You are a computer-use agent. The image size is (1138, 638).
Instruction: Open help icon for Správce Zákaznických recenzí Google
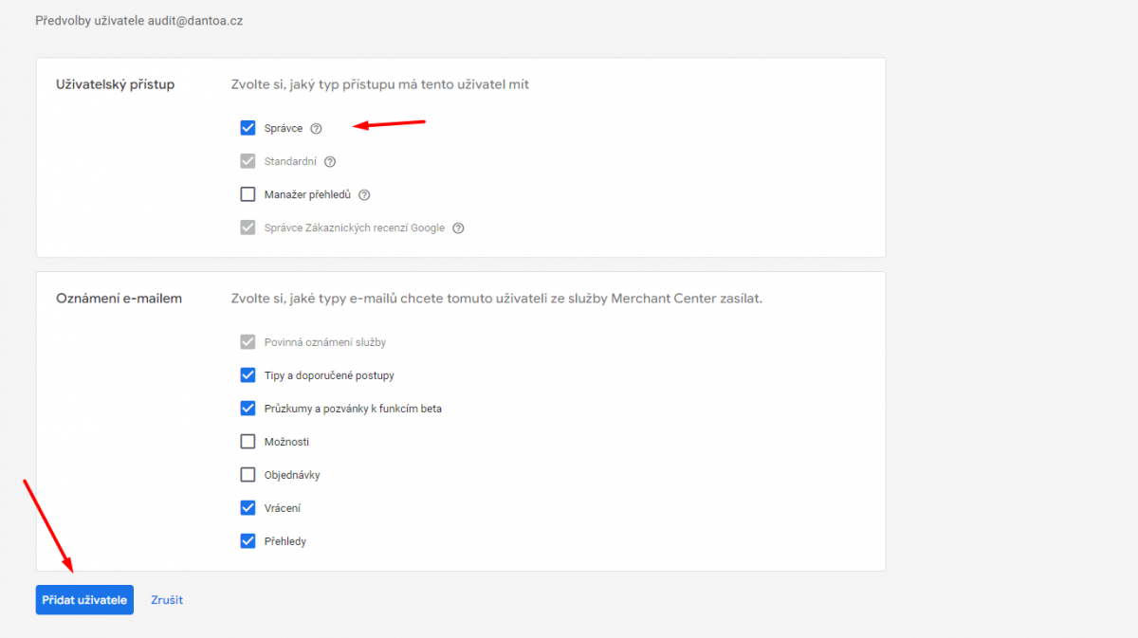pos(458,228)
